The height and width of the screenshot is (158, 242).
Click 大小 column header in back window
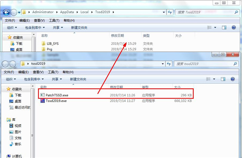pyautogui.click(x=178, y=35)
